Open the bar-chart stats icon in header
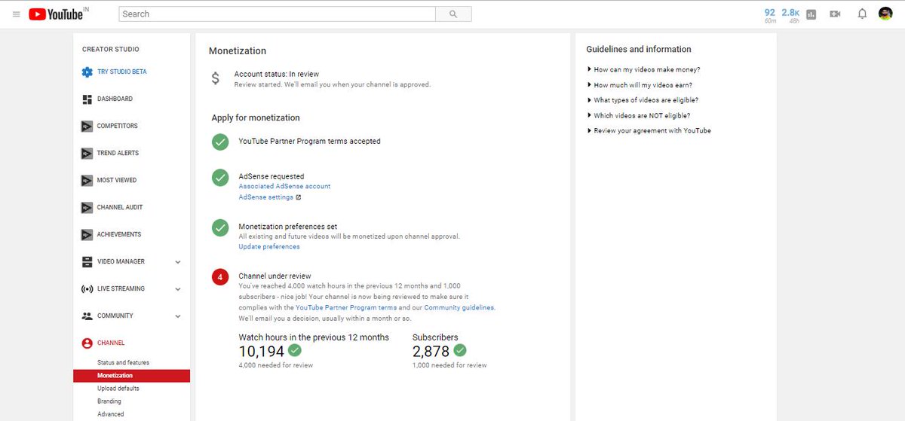The width and height of the screenshot is (905, 421). [811, 14]
